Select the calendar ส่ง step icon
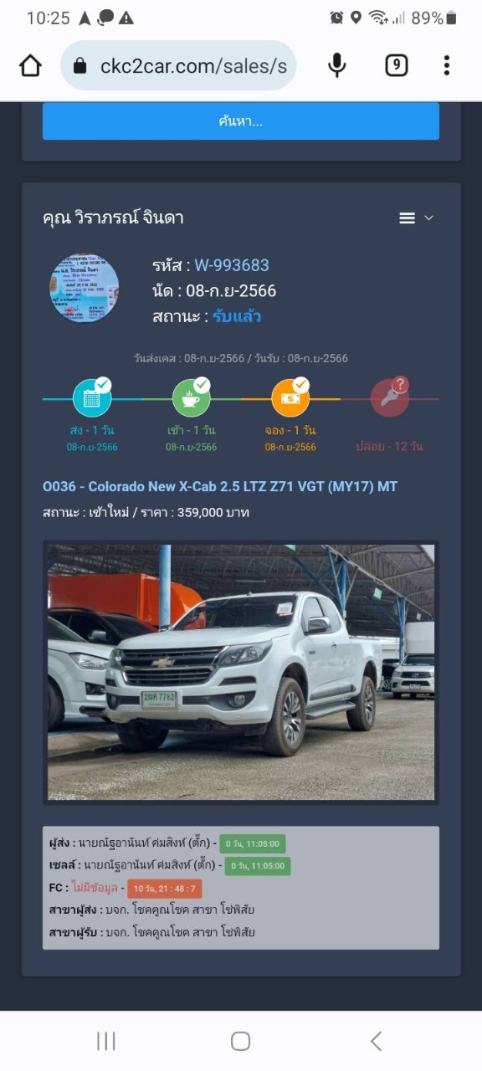This screenshot has width=482, height=1071. [x=92, y=397]
